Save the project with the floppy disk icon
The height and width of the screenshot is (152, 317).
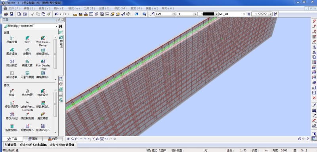tap(11, 14)
